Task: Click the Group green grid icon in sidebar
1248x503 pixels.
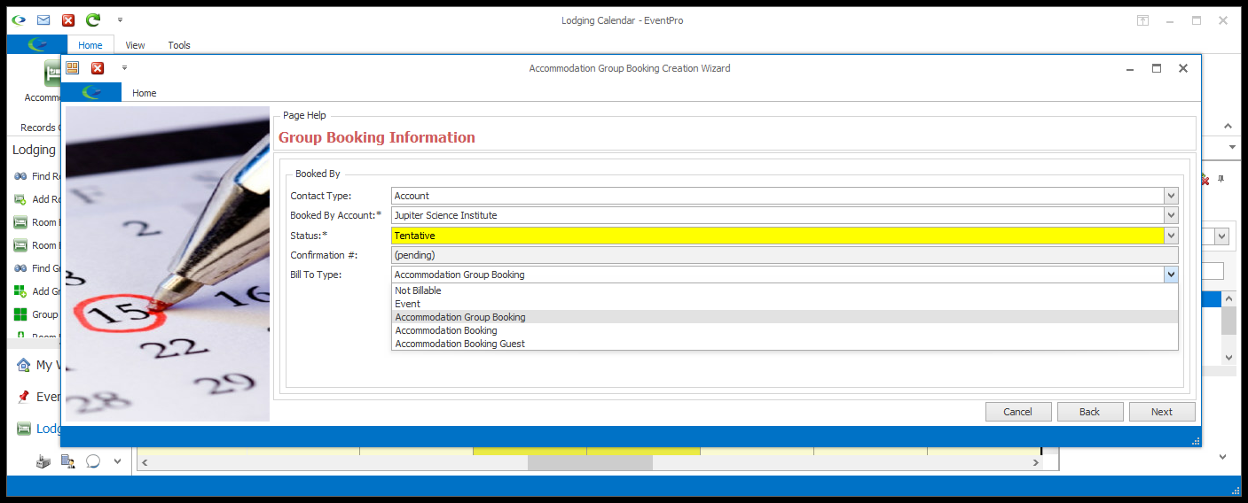Action: (x=20, y=314)
